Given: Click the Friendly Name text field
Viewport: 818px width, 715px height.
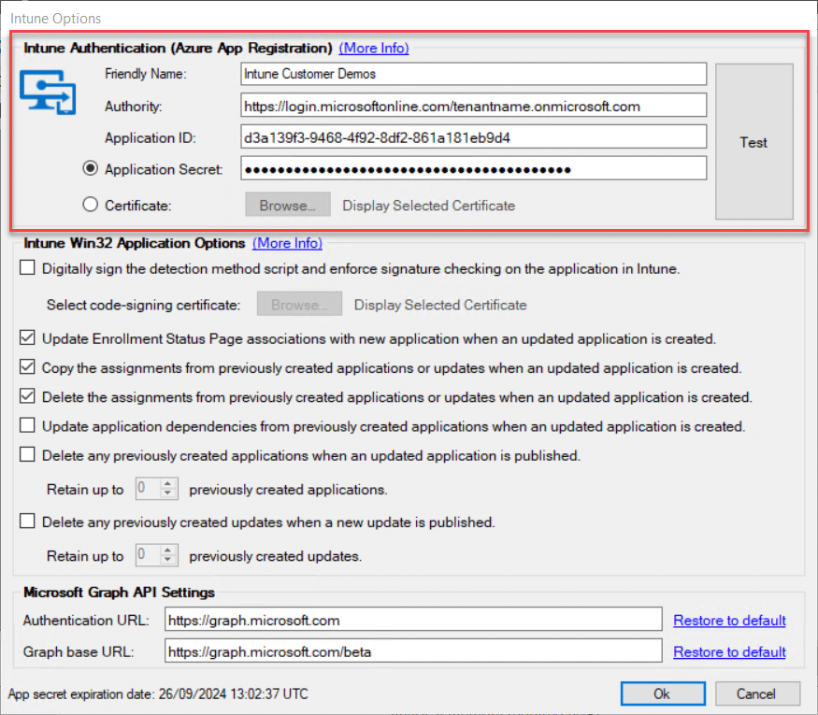Looking at the screenshot, I should 473,74.
